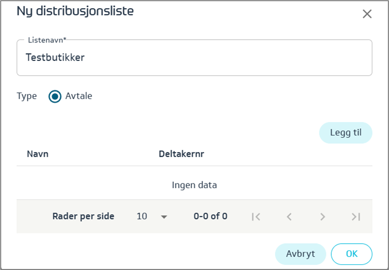Click the Ingen data empty row

(x=194, y=185)
